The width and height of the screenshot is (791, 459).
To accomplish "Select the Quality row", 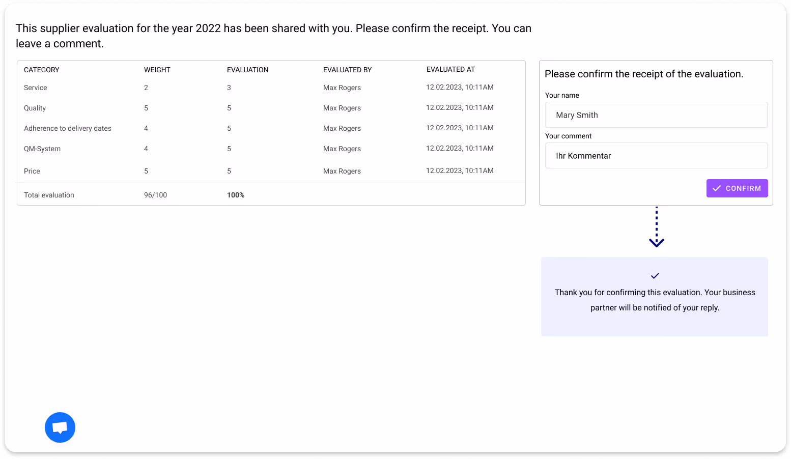I will point(271,108).
